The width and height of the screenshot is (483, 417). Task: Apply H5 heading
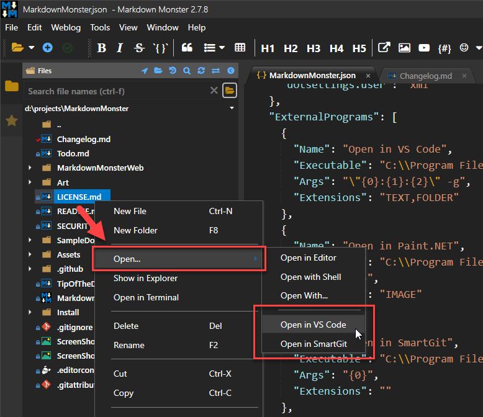coord(359,48)
